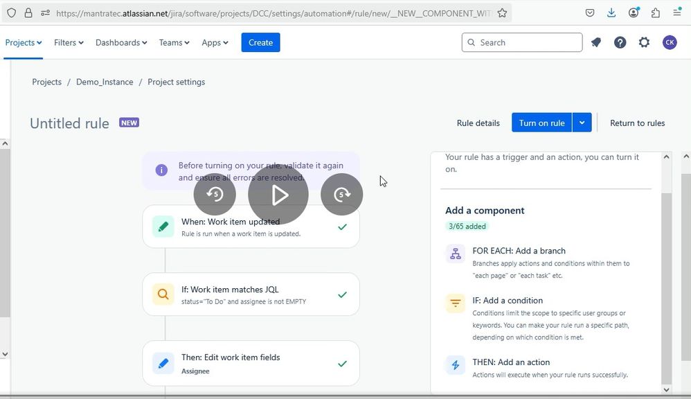
Task: Click Return to rules
Action: coord(637,123)
